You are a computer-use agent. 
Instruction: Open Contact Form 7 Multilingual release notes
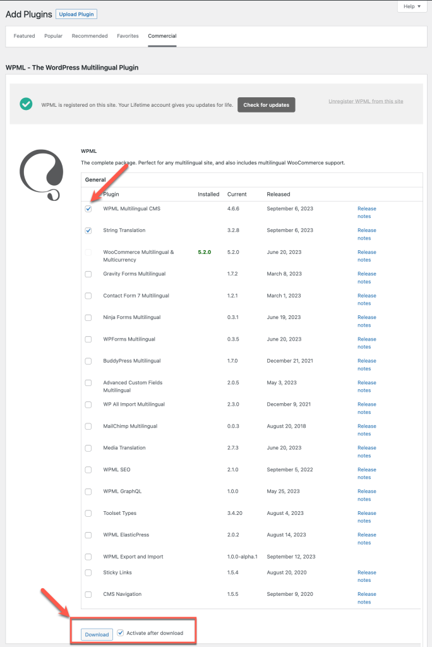click(x=367, y=299)
